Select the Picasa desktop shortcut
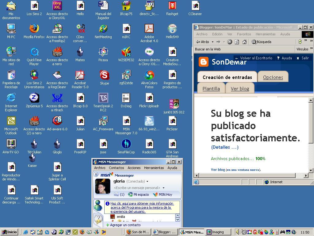This screenshot has width=314, height=236. [103, 54]
